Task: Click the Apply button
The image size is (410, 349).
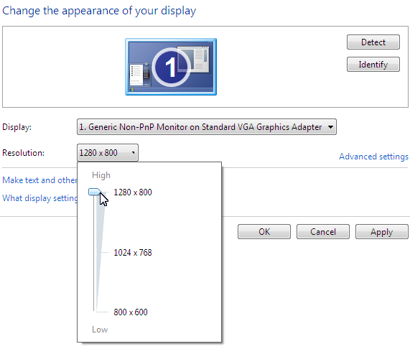Action: (382, 232)
